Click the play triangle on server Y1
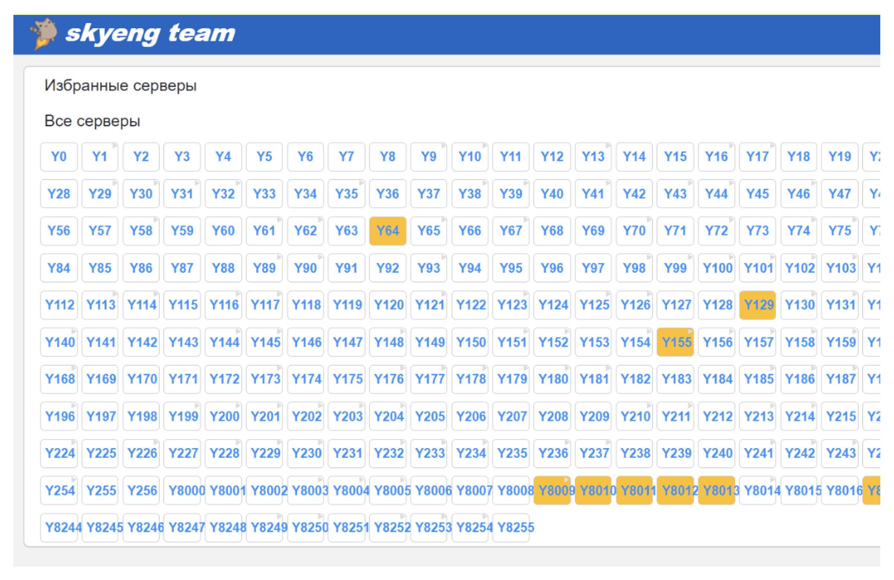 [x=115, y=146]
